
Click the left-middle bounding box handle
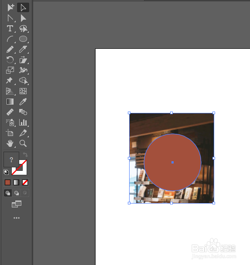pos(129,158)
